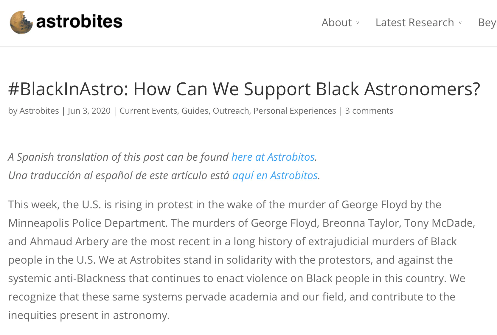The height and width of the screenshot is (335, 497).
Task: Click the 'Una traducción al español' sentence
Action: [x=119, y=175]
